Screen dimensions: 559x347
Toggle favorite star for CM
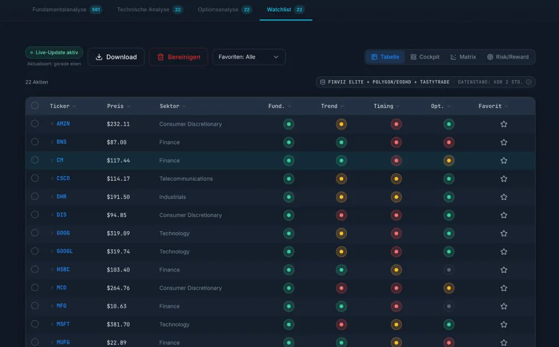[x=503, y=160]
